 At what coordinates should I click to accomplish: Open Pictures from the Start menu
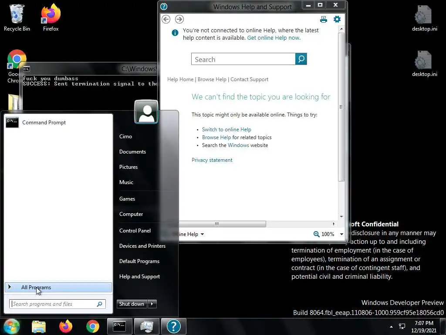(x=128, y=167)
